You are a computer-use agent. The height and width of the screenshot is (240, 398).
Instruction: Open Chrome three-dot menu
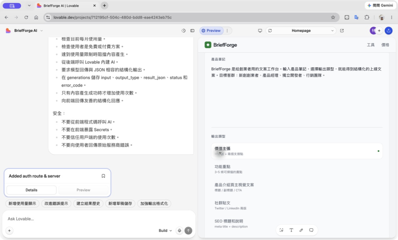pyautogui.click(x=391, y=17)
